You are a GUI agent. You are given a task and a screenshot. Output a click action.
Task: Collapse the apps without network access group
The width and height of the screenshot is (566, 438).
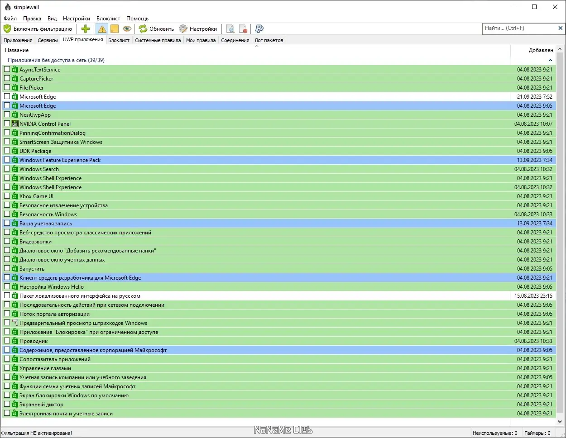(x=550, y=60)
